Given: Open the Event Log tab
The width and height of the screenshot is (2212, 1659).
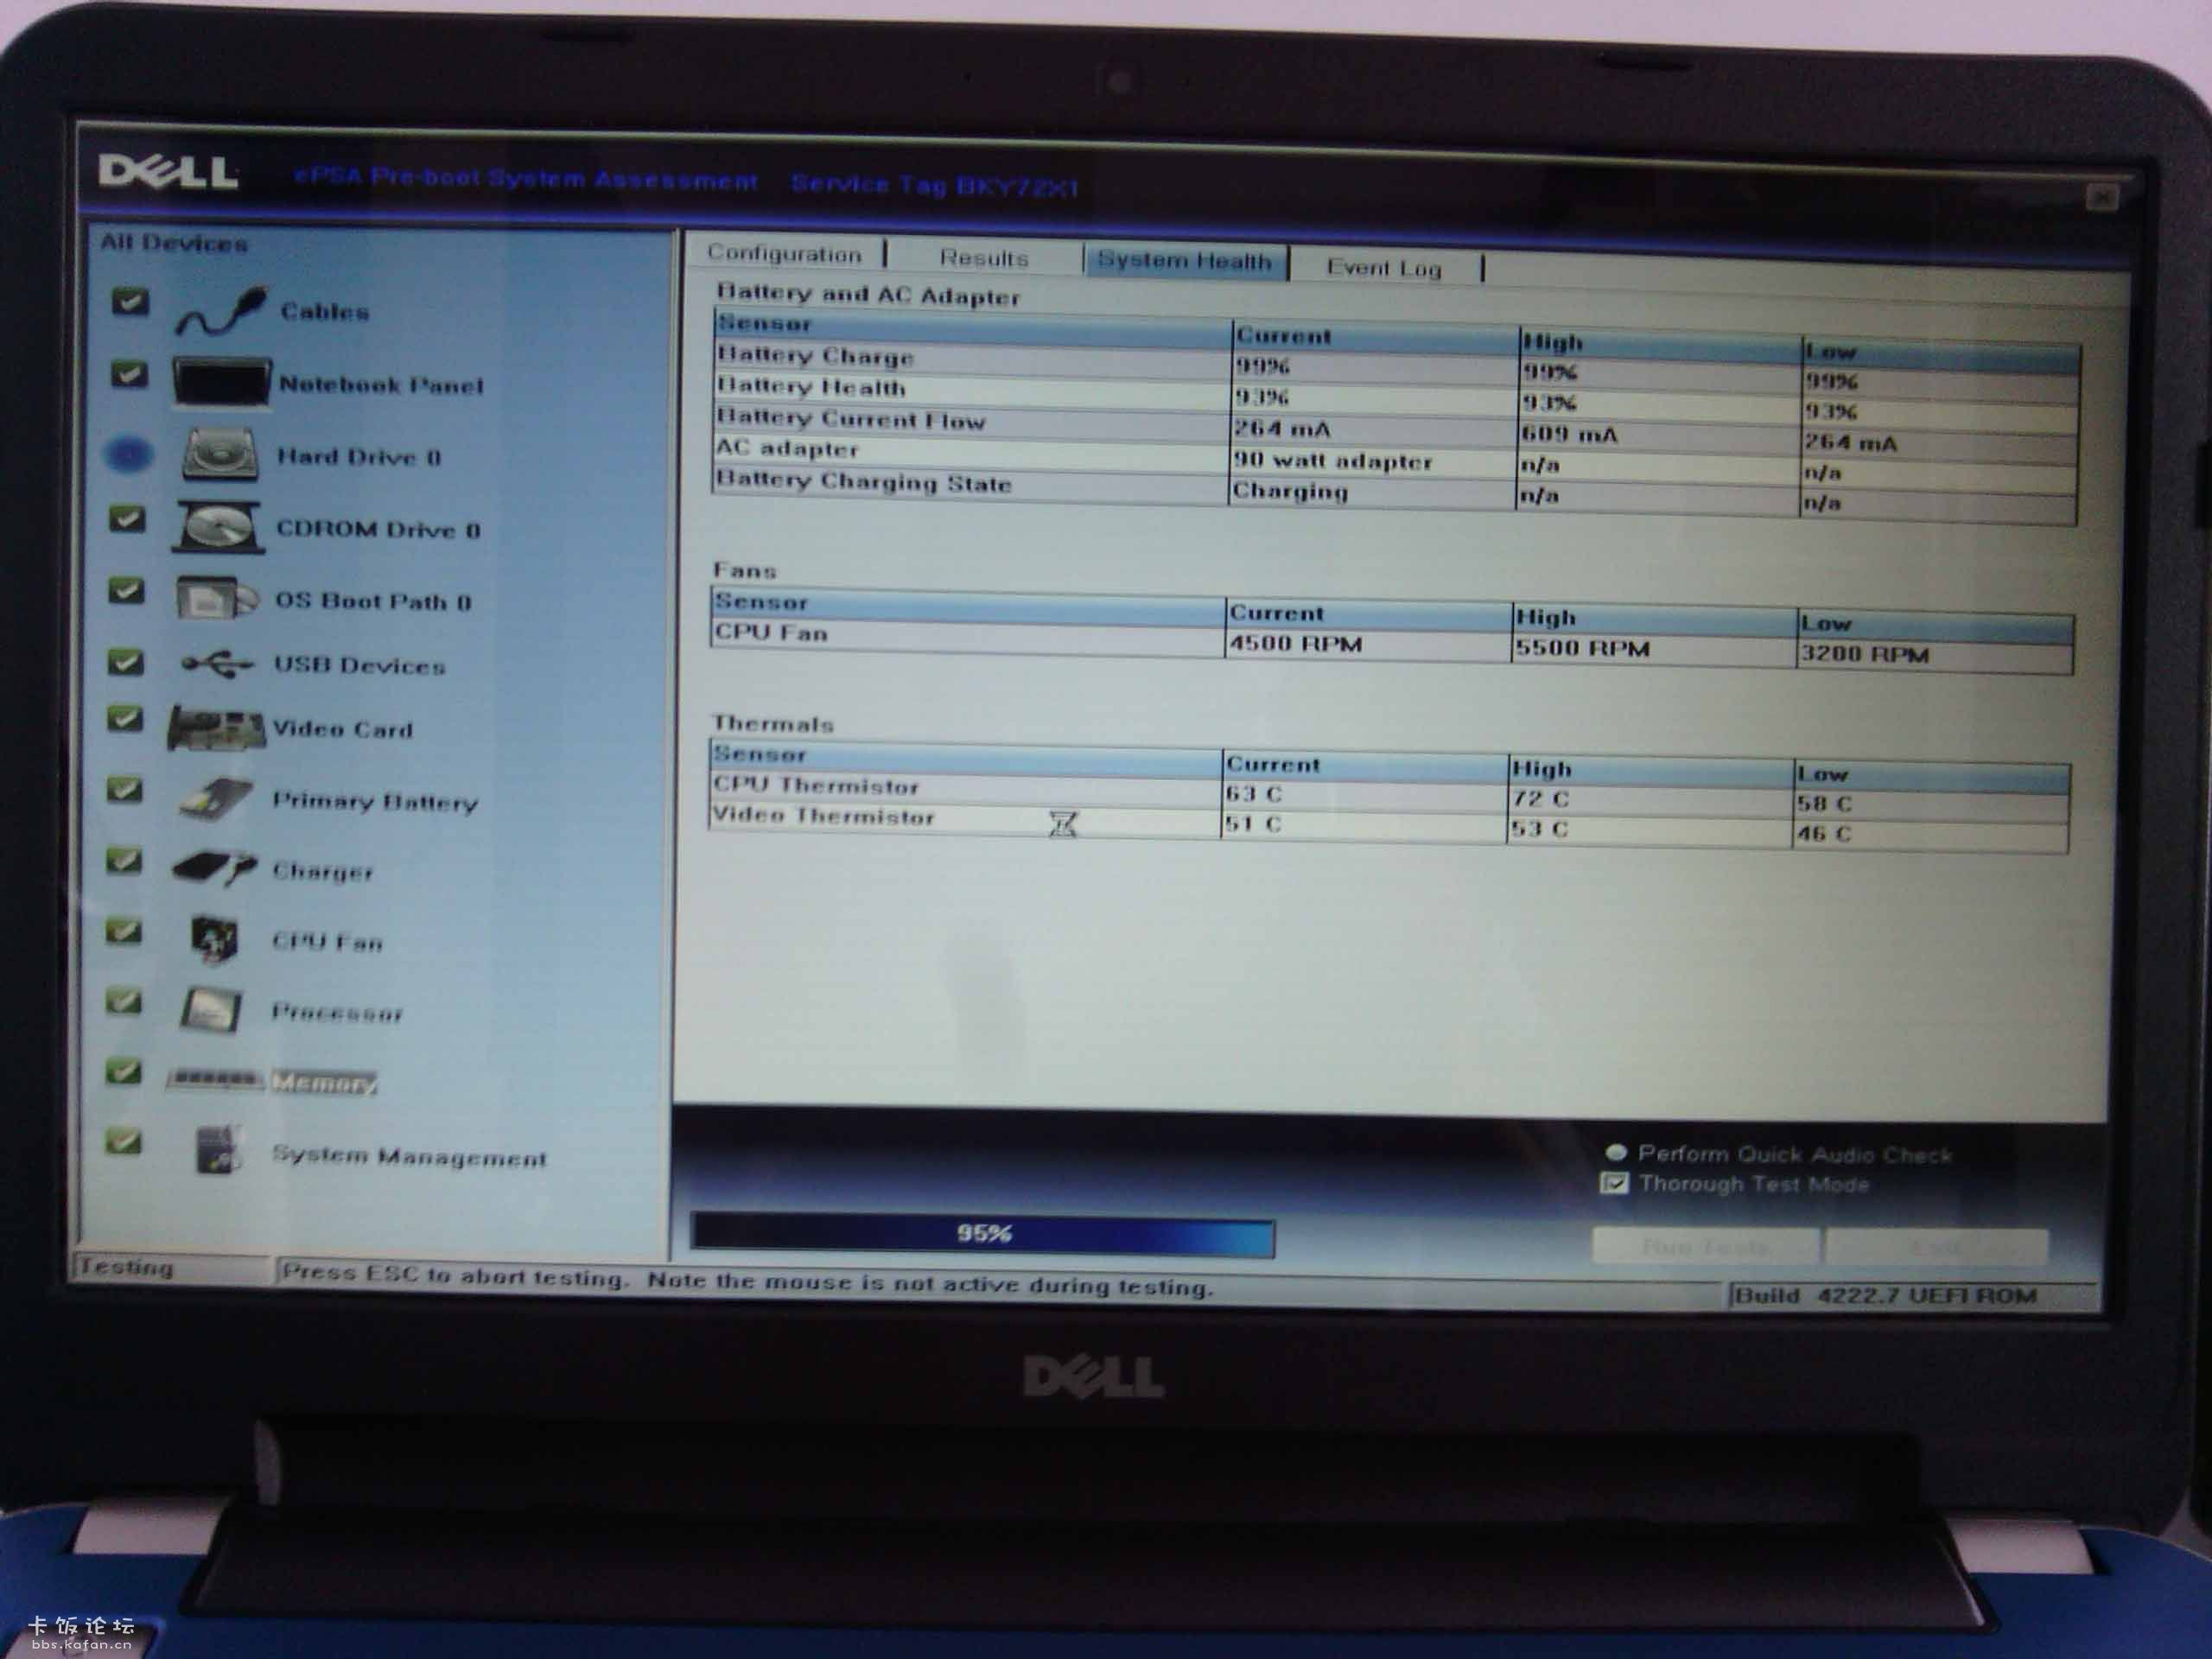Looking at the screenshot, I should [x=1385, y=267].
